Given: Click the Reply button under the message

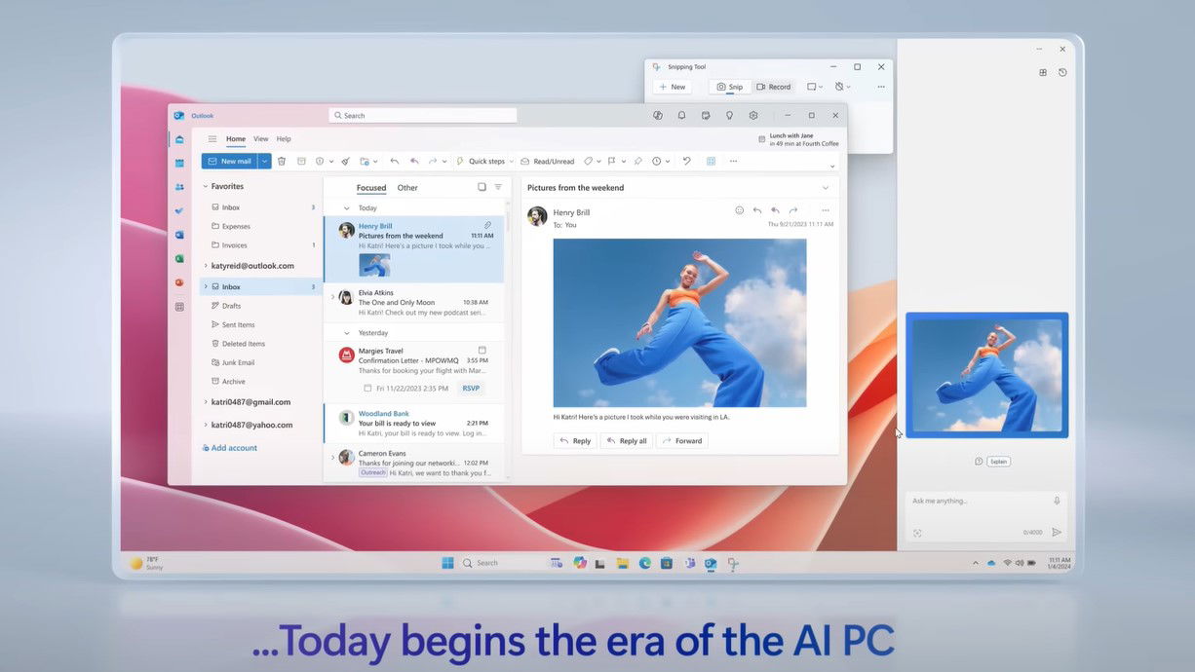Looking at the screenshot, I should [x=575, y=440].
